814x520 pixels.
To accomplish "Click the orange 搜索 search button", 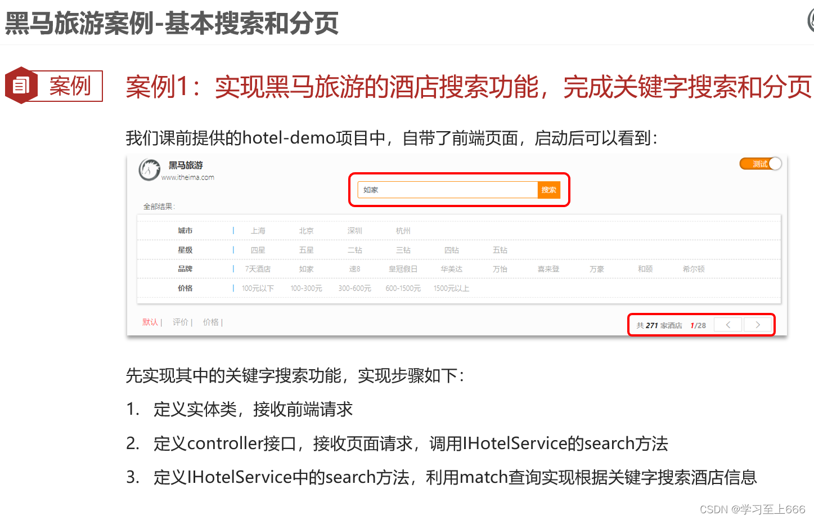I will 548,190.
